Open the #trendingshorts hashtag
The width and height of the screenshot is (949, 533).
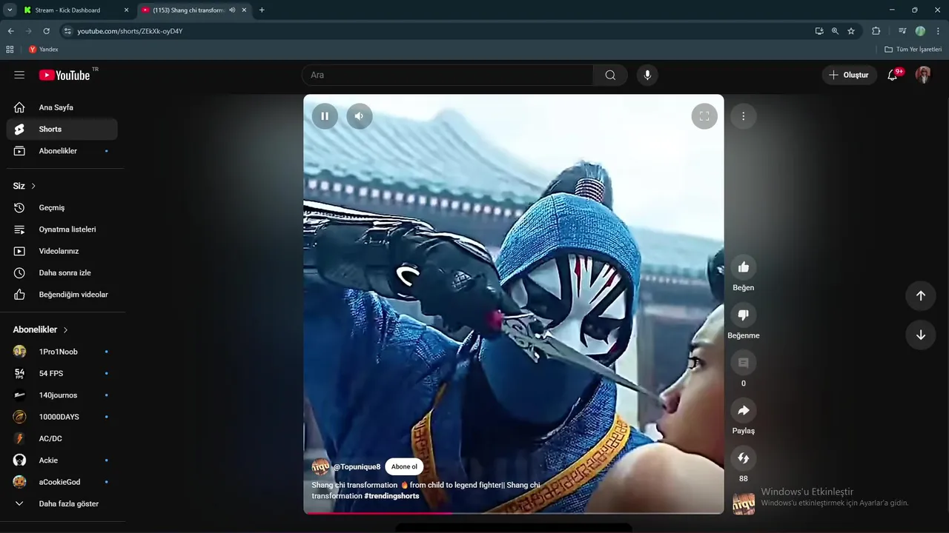[x=391, y=496]
